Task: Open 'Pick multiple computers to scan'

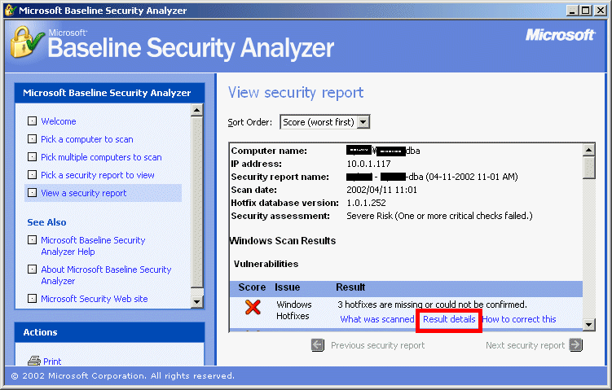Action: point(101,157)
